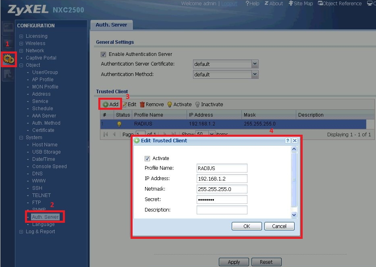Open Authentication Method dropdown

pos(254,74)
